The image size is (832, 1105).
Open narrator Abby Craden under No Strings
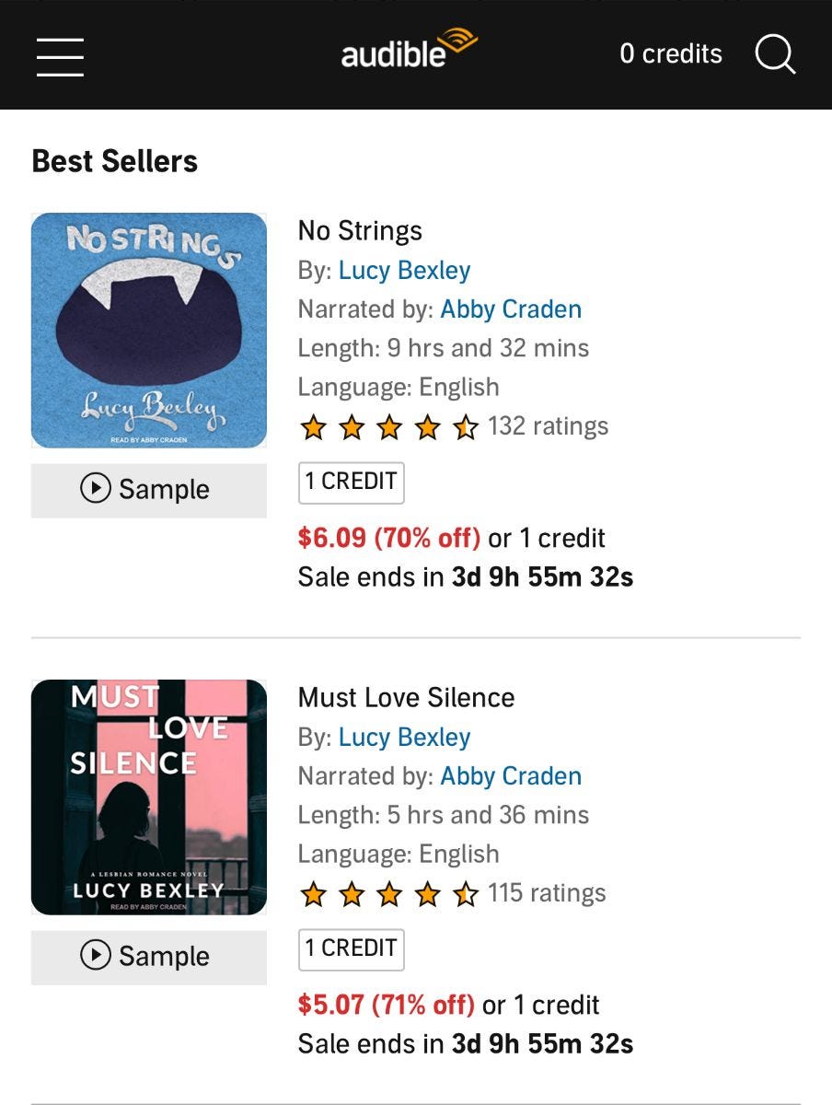click(x=511, y=309)
